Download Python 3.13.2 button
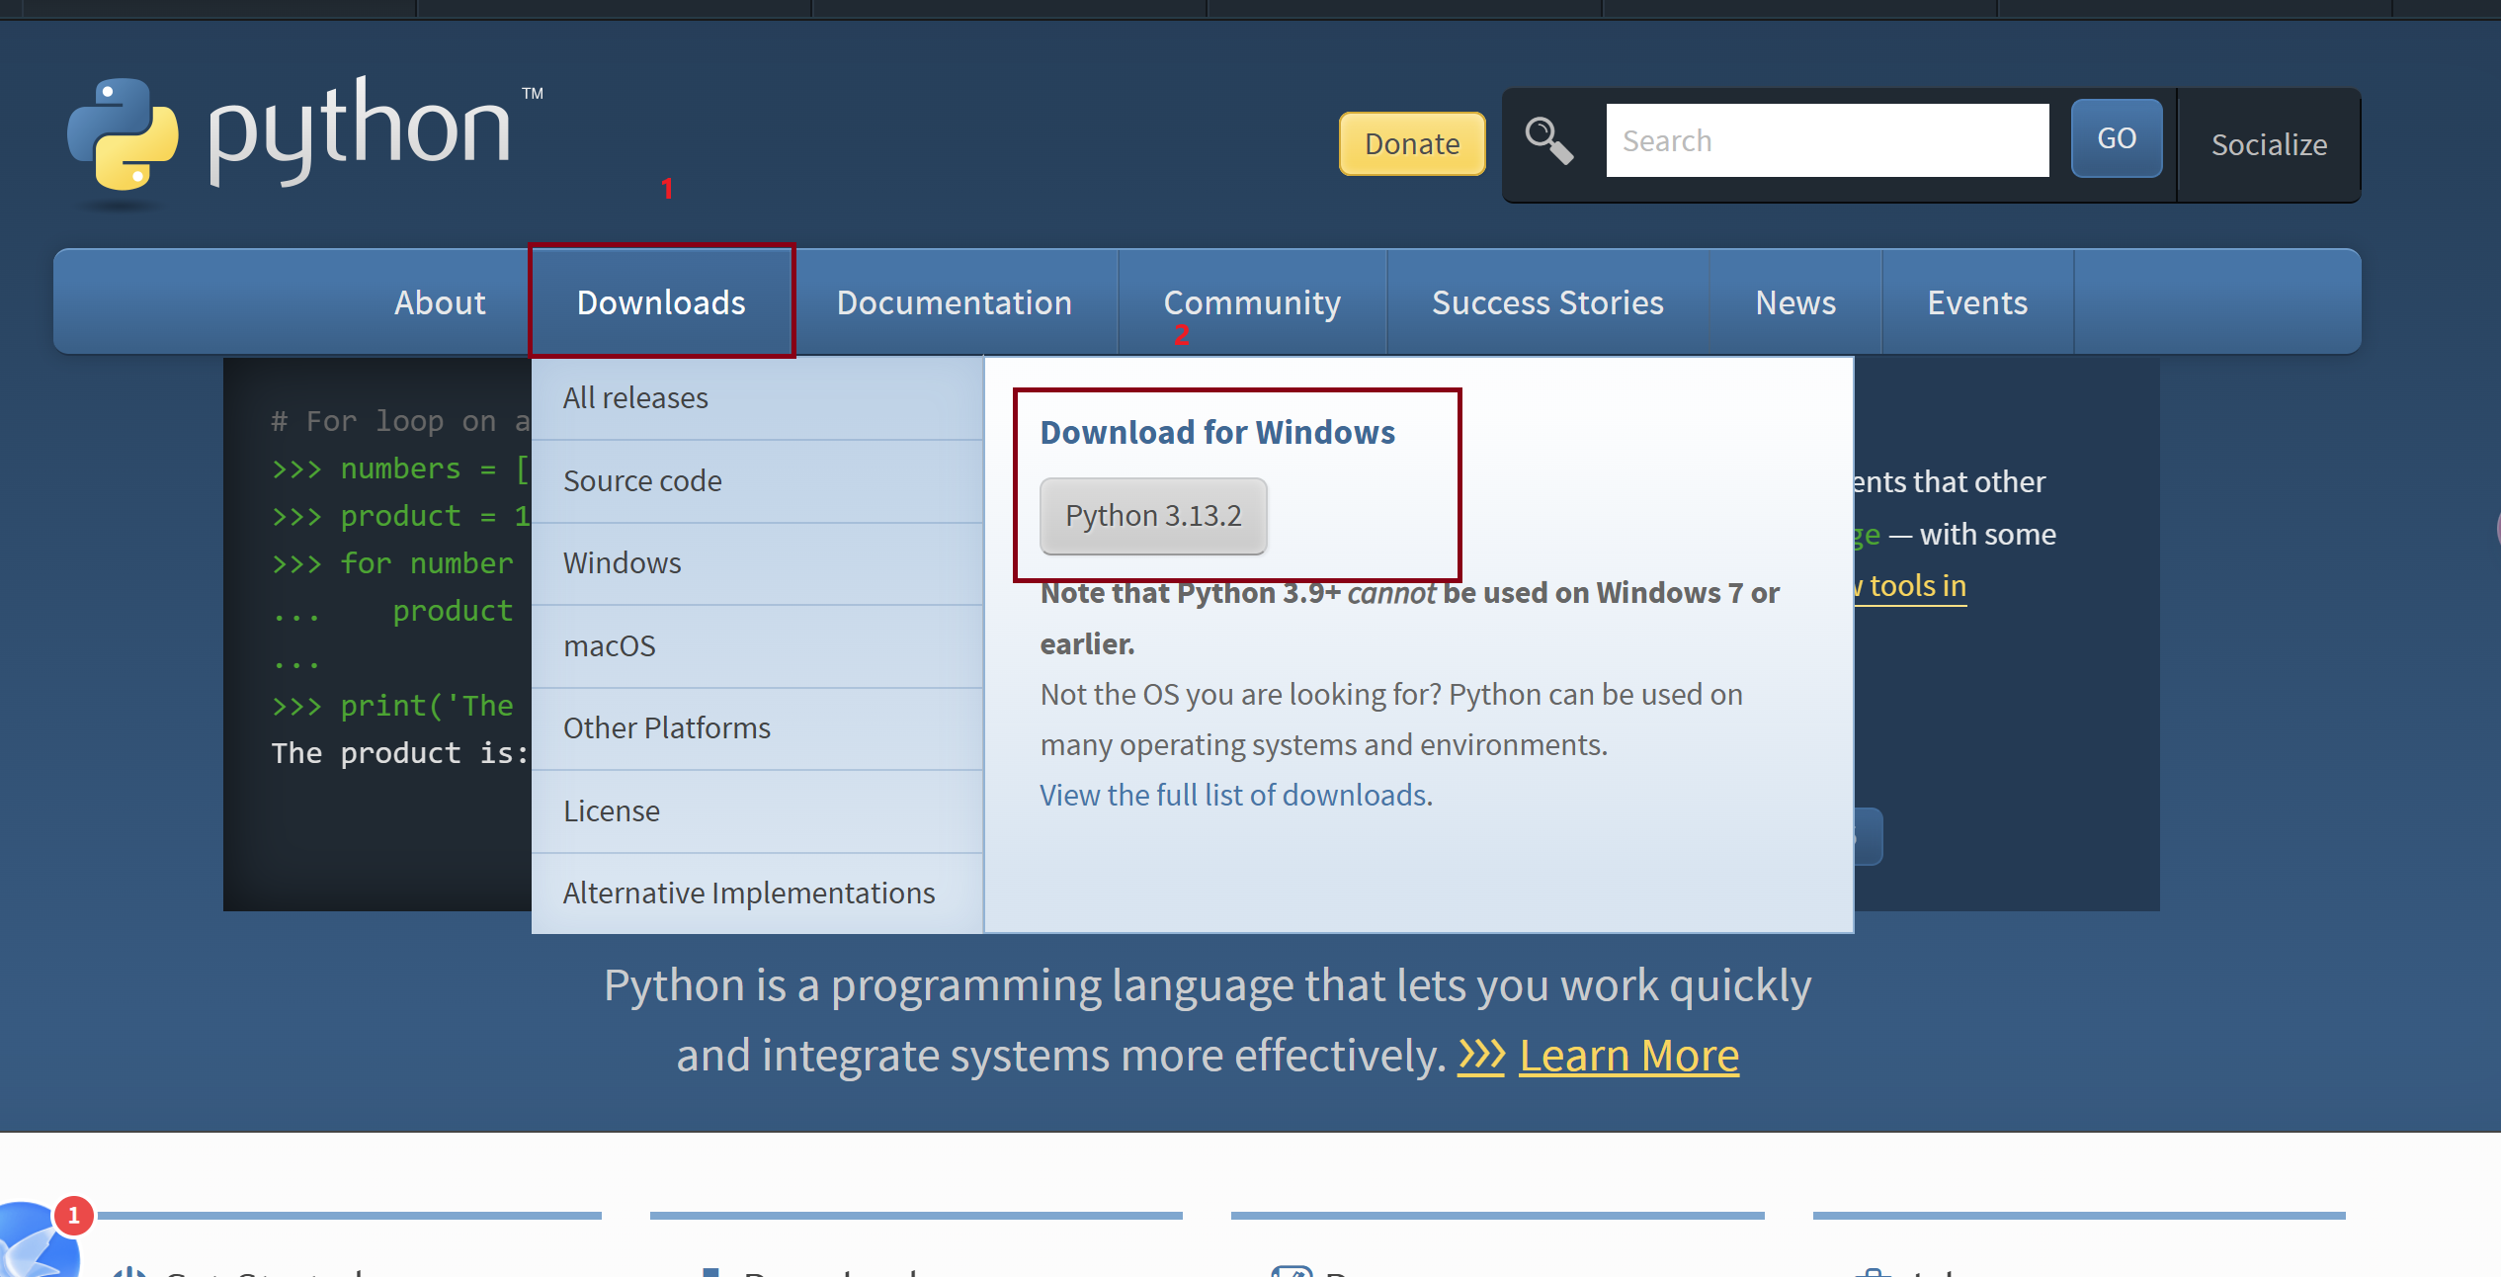The width and height of the screenshot is (2501, 1277). (1153, 515)
